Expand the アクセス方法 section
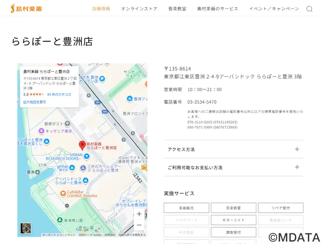 pyautogui.click(x=234, y=149)
